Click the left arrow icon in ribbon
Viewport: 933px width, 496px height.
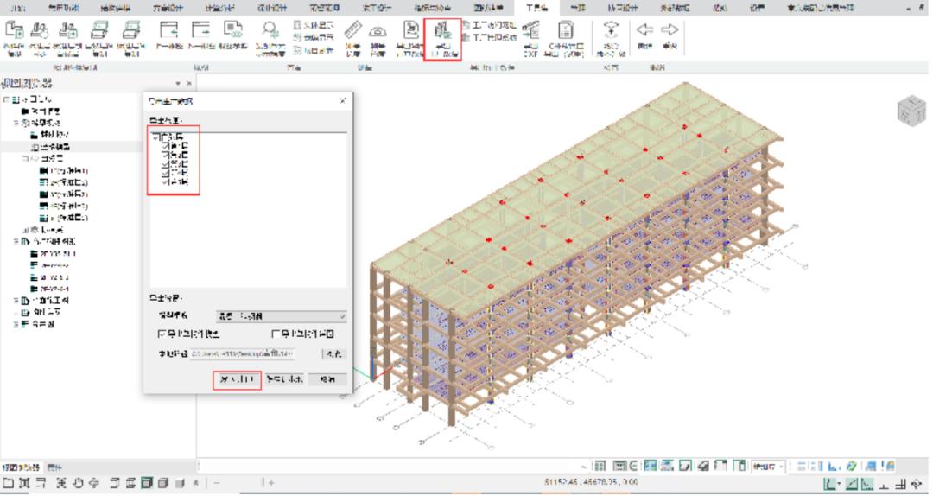point(644,30)
